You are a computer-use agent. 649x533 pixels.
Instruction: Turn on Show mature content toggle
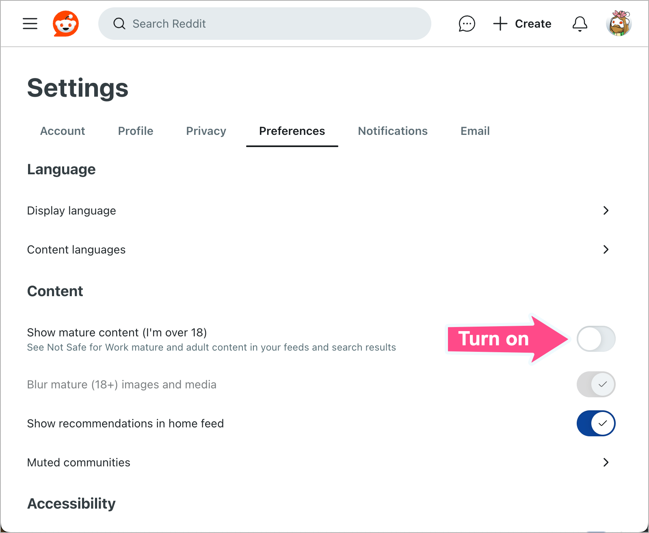596,339
